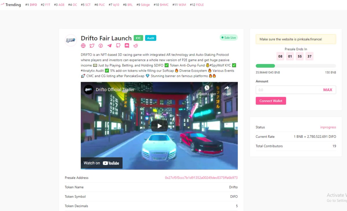Click the Token Decimals value 5
This screenshot has height=211, width=347.
click(x=237, y=206)
